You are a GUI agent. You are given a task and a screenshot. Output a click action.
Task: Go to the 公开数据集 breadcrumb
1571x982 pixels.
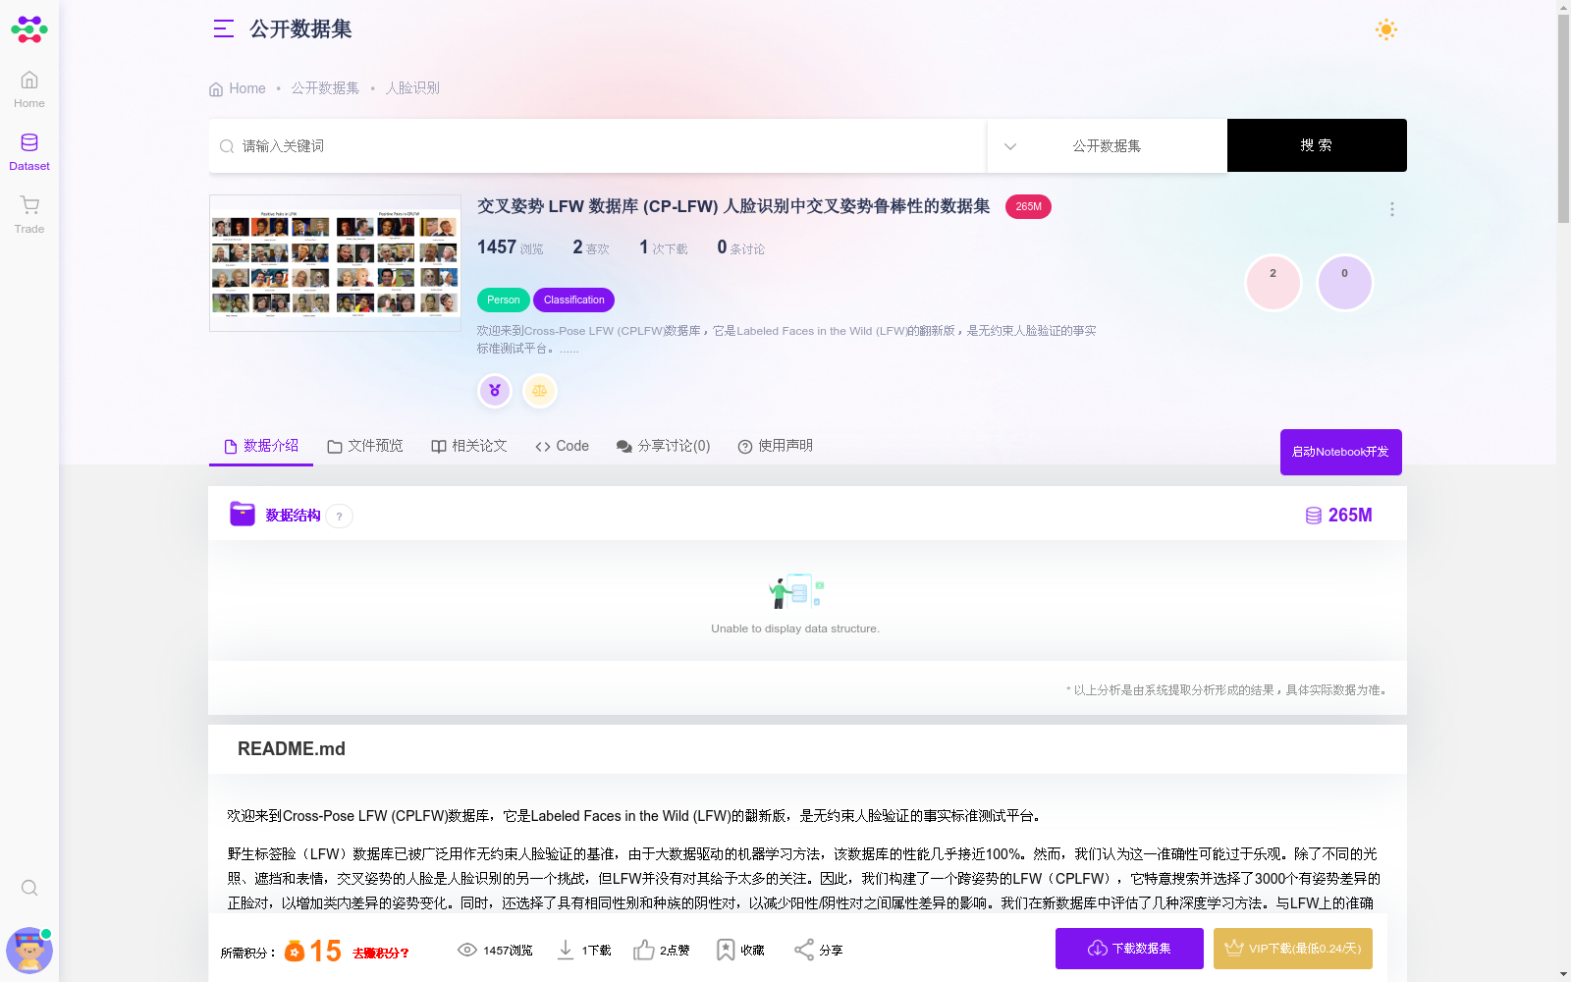pos(325,88)
